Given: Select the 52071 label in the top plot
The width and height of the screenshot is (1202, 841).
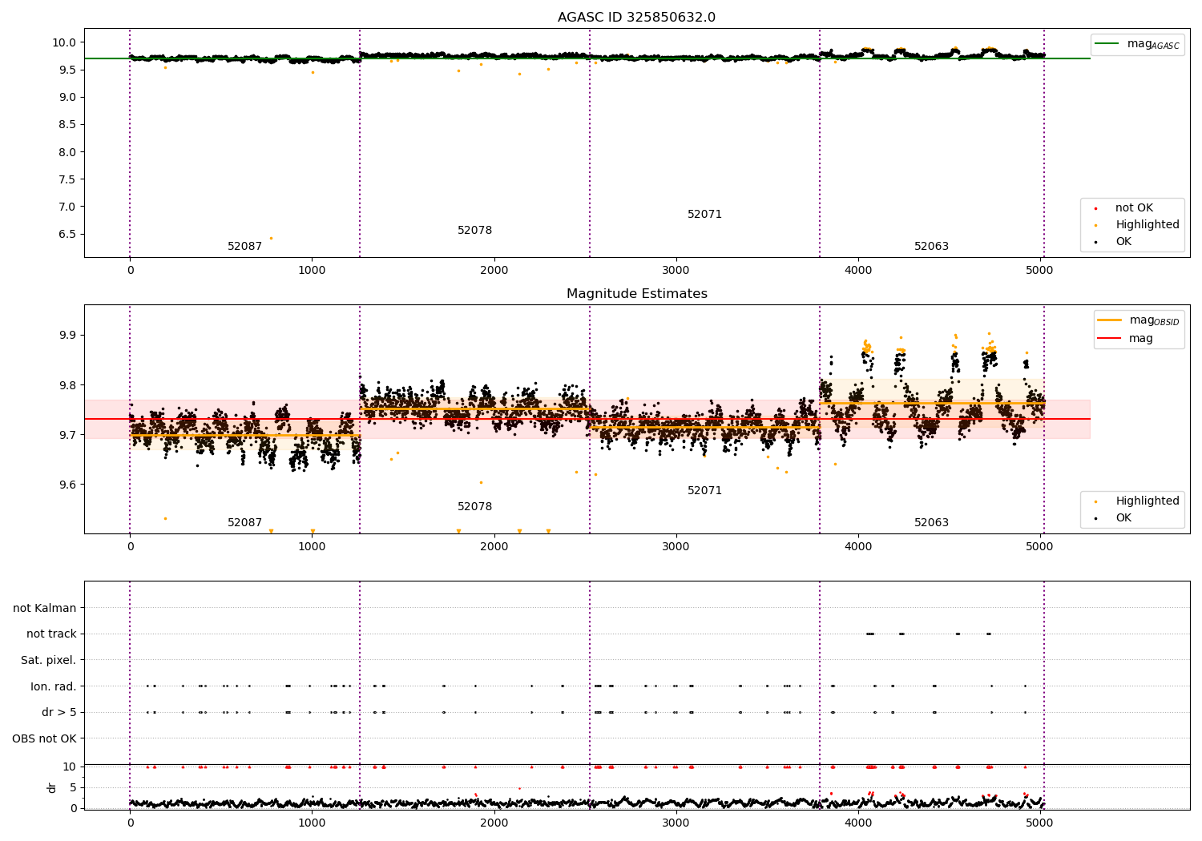Looking at the screenshot, I should tap(704, 215).
